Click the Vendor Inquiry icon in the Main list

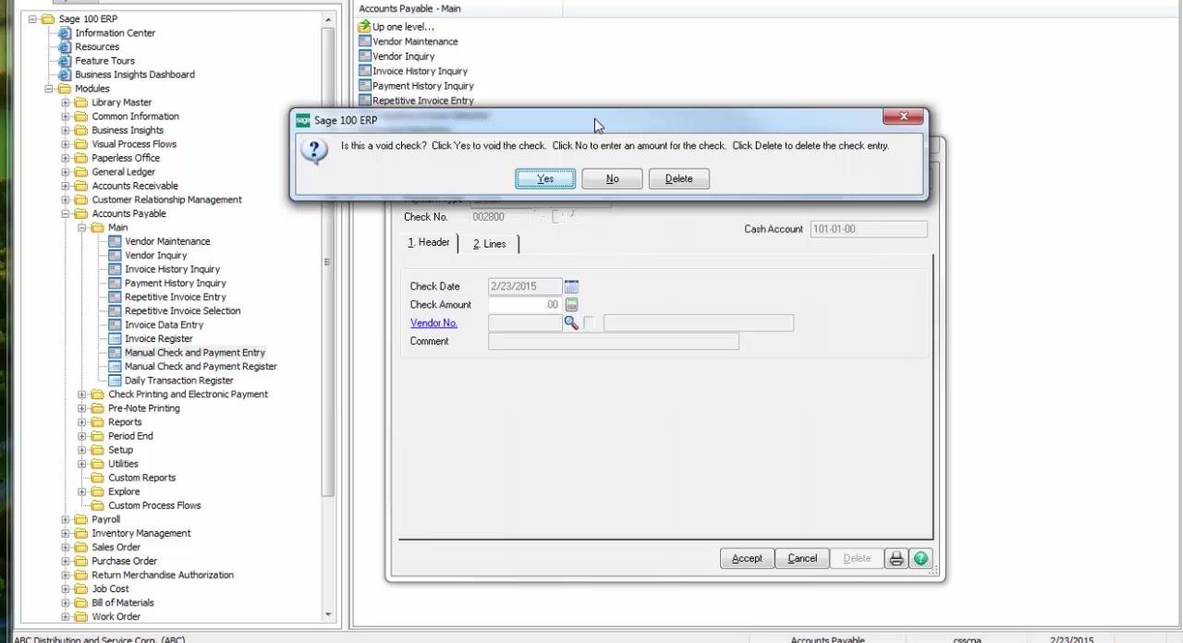(364, 56)
